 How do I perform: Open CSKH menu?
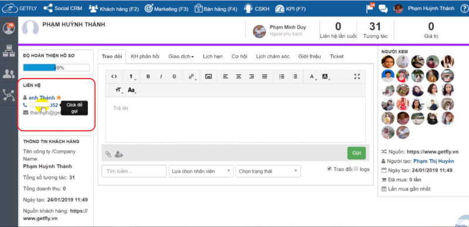point(257,9)
